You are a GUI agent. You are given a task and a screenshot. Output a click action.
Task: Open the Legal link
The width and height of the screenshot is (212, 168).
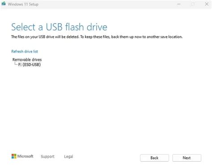pyautogui.click(x=68, y=156)
